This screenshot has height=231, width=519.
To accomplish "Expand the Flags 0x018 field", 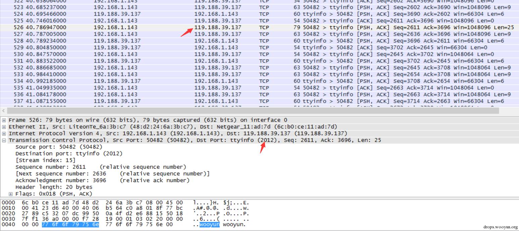I will 11,194.
